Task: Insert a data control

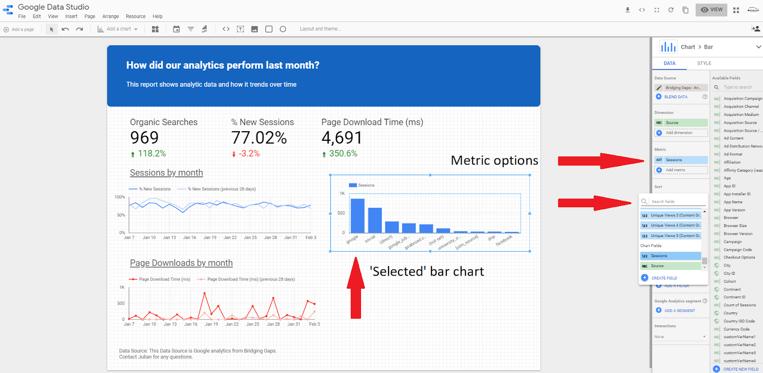Action: coord(205,29)
